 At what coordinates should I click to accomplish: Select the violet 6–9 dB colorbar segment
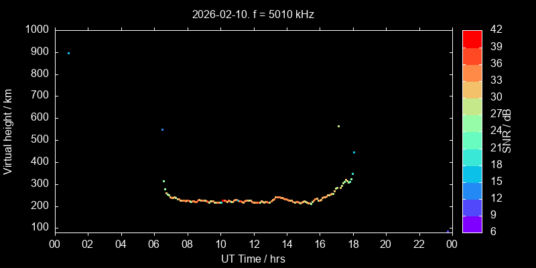pyautogui.click(x=472, y=224)
